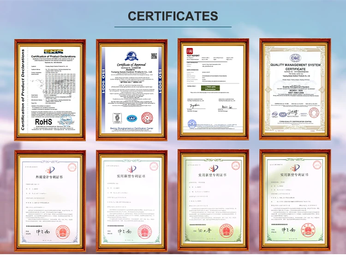Click 'Certificate of Approval' title text

click(x=131, y=65)
